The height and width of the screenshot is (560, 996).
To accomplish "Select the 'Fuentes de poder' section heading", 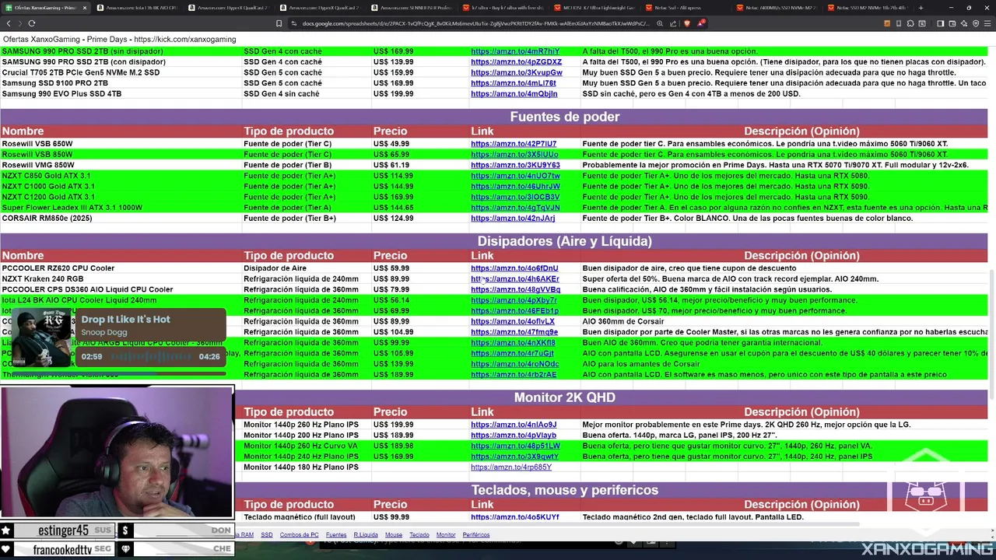I will click(565, 117).
